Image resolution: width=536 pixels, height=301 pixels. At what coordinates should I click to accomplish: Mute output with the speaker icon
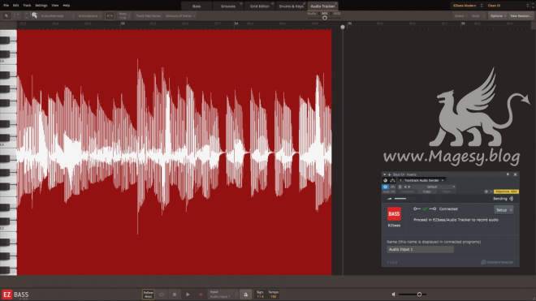(x=393, y=295)
